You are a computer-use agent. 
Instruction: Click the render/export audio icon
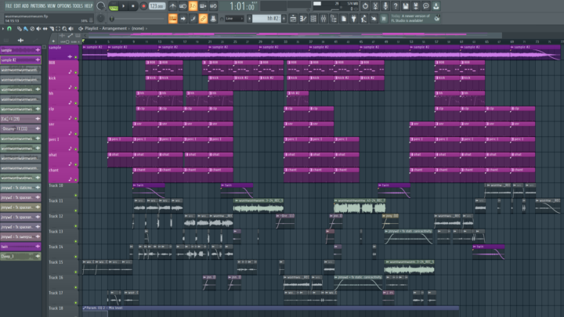[415, 6]
